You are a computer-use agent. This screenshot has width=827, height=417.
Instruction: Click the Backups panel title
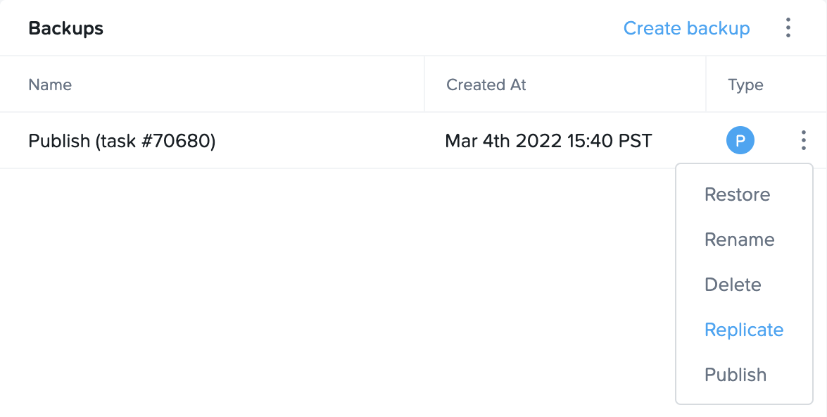coord(65,28)
